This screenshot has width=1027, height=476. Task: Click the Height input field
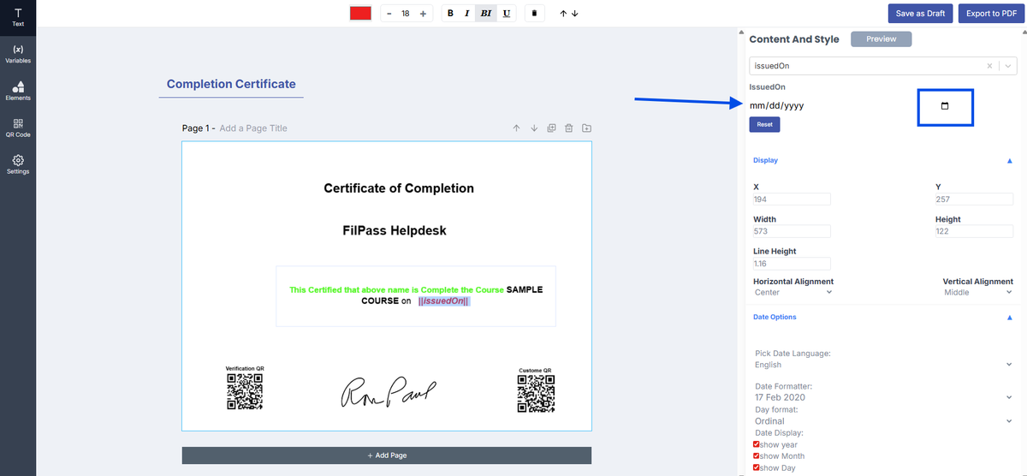pyautogui.click(x=974, y=231)
